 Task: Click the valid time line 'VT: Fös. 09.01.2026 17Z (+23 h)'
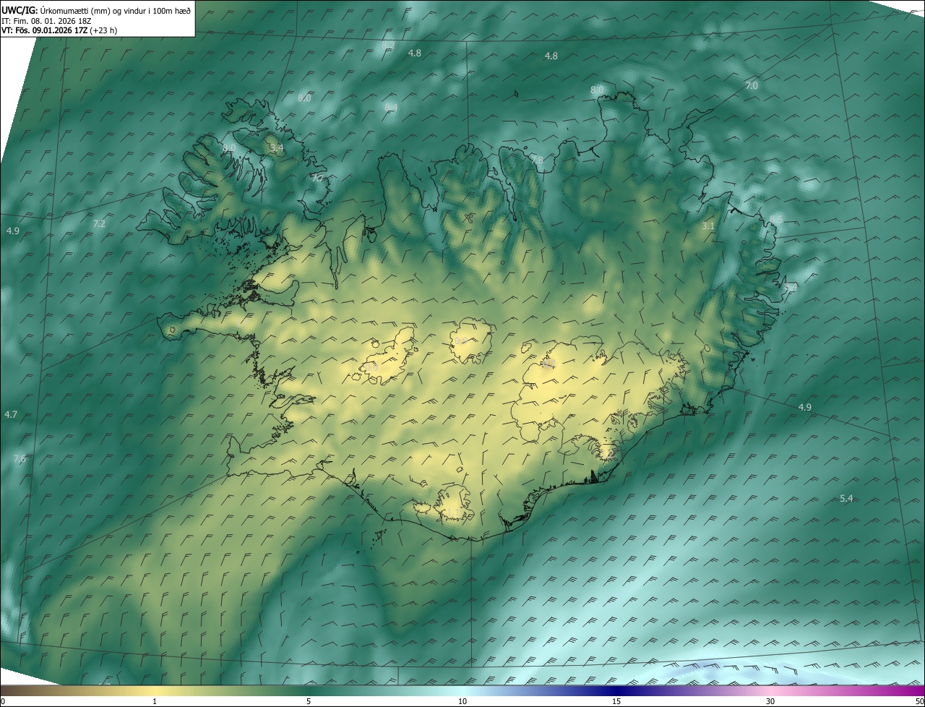[59, 31]
